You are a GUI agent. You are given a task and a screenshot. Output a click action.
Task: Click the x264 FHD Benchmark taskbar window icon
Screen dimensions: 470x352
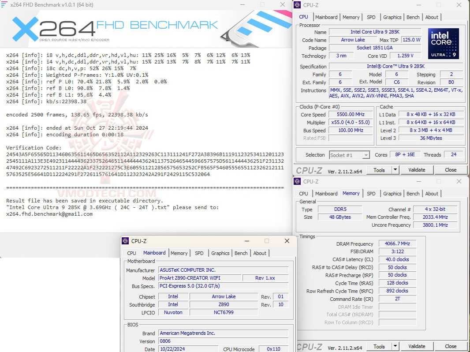tap(5, 4)
